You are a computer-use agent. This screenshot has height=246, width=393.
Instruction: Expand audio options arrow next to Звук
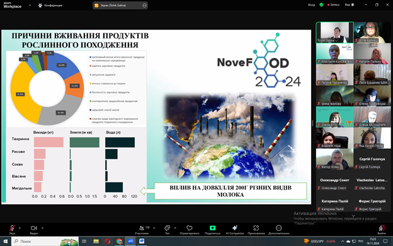20,228
